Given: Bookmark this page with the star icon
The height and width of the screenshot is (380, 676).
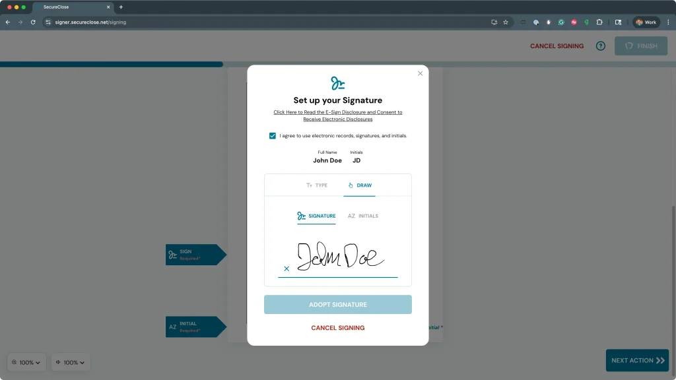Looking at the screenshot, I should [506, 22].
